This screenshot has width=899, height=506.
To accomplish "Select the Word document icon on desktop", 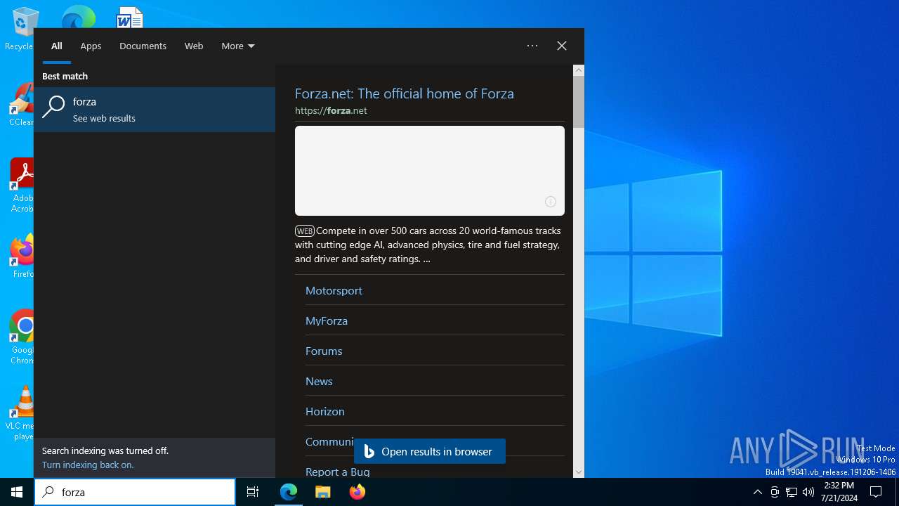I will tap(130, 17).
